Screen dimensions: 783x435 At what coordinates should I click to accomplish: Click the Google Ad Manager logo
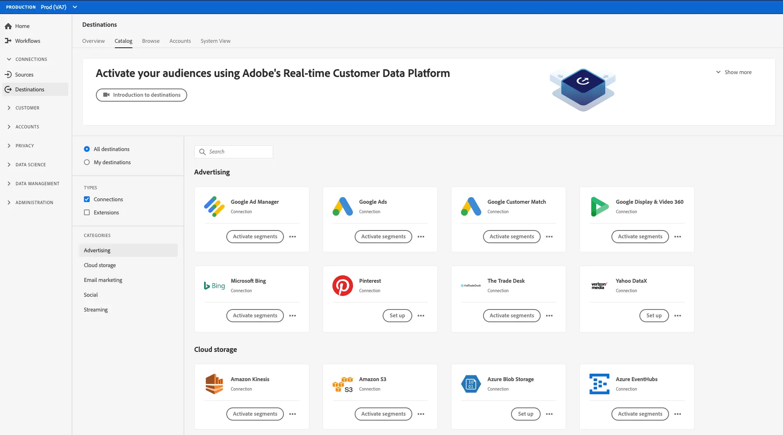click(214, 207)
